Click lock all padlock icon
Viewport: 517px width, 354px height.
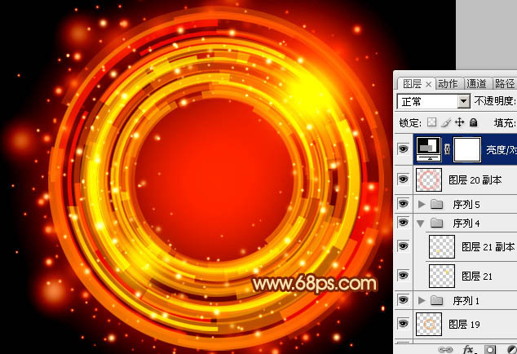473,122
